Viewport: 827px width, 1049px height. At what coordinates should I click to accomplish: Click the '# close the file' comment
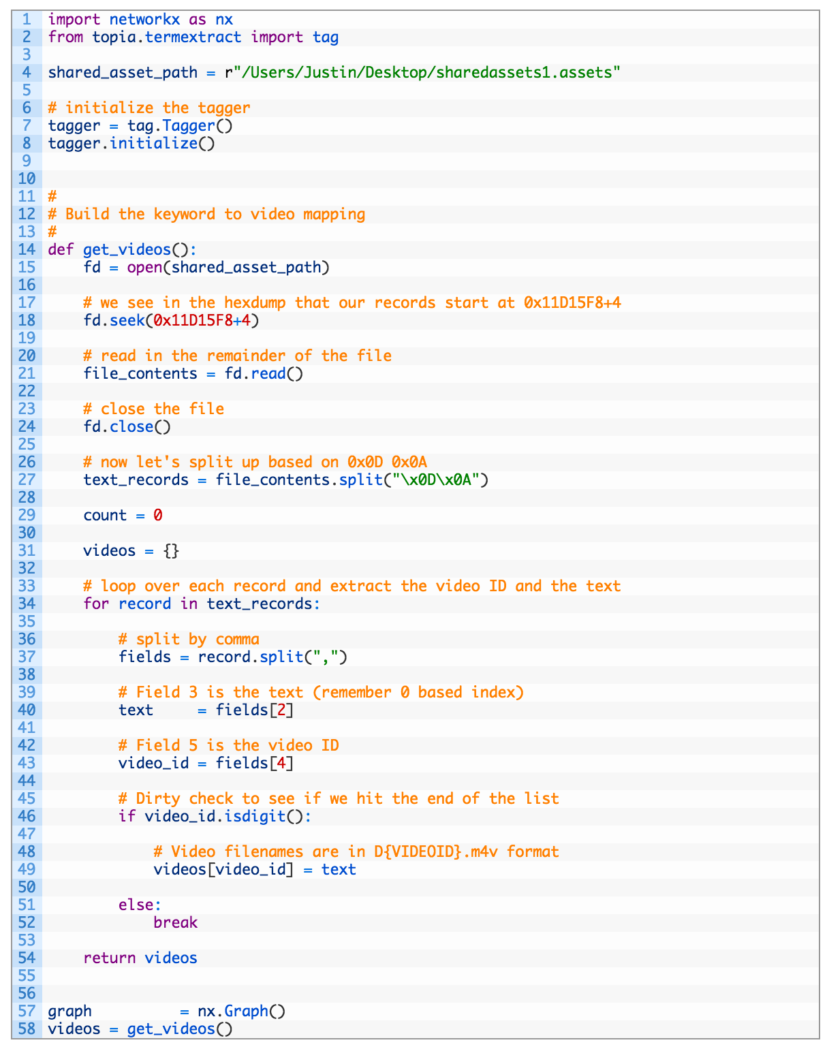[x=154, y=409]
